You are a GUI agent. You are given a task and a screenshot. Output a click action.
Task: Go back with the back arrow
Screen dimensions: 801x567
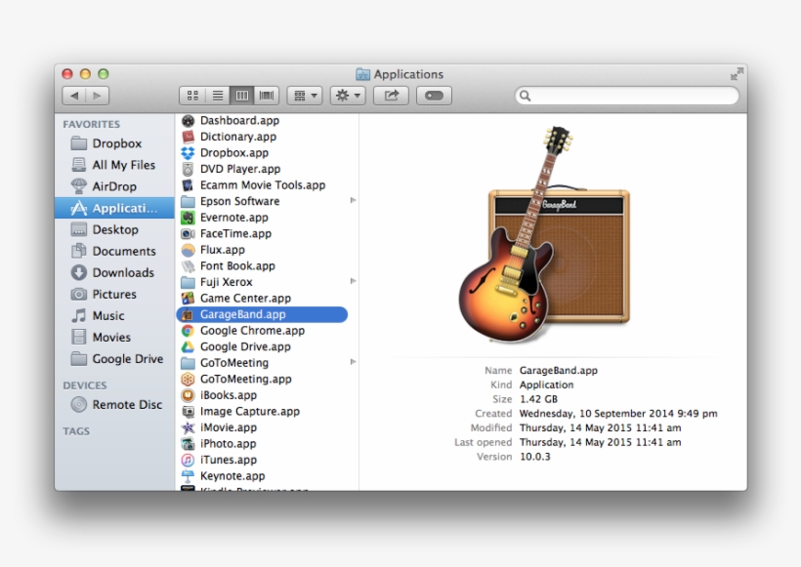74,96
